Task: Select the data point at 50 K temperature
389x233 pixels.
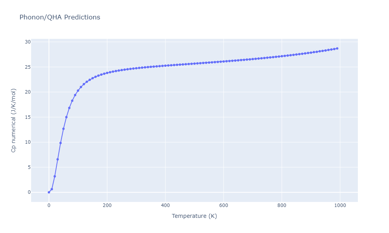Action: pos(63,129)
